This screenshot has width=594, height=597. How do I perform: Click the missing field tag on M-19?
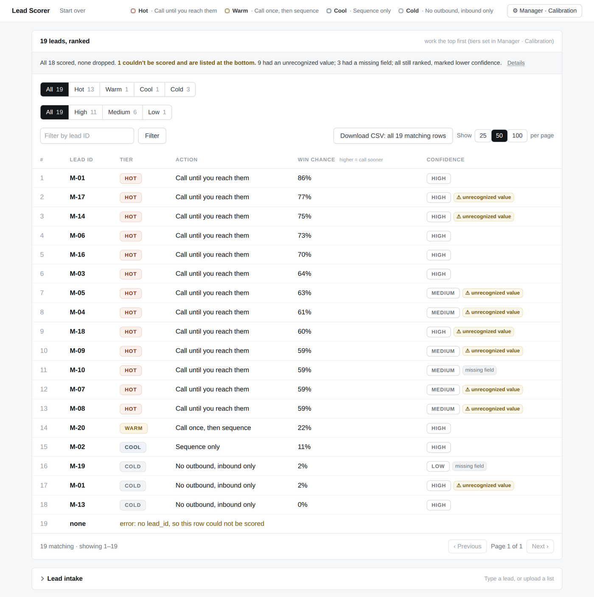(470, 466)
